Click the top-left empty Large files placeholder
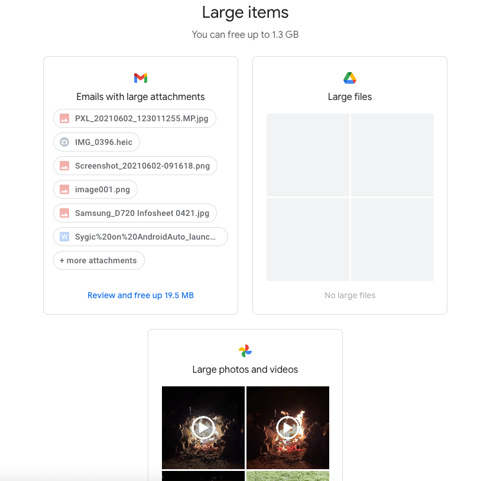The image size is (503, 481). [308, 155]
